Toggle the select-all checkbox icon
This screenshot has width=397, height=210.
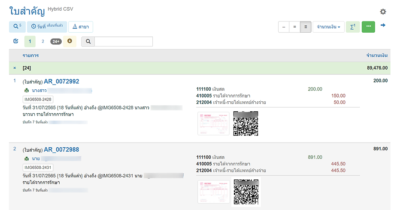click(x=16, y=41)
